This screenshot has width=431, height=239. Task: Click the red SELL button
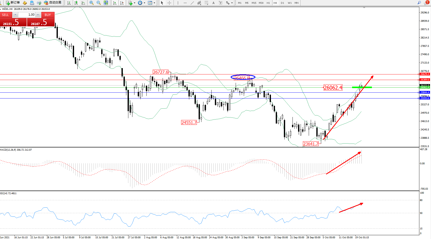pos(6,15)
